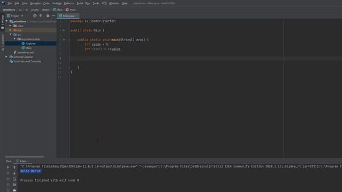This screenshot has height=192, width=342.
Task: Click the starter breadcrumb in navigation bar
Action: (x=45, y=10)
